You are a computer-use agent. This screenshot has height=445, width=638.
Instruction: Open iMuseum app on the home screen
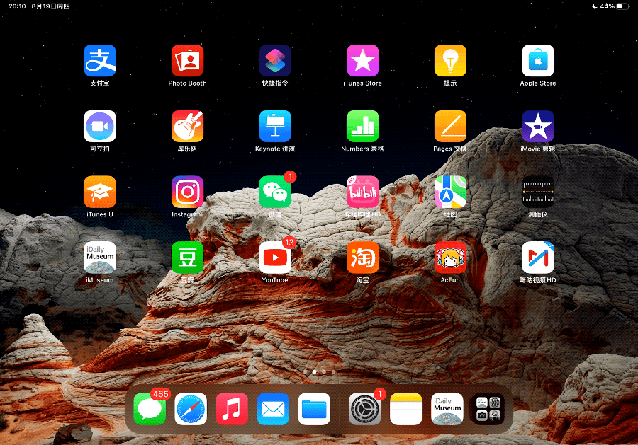[100, 258]
